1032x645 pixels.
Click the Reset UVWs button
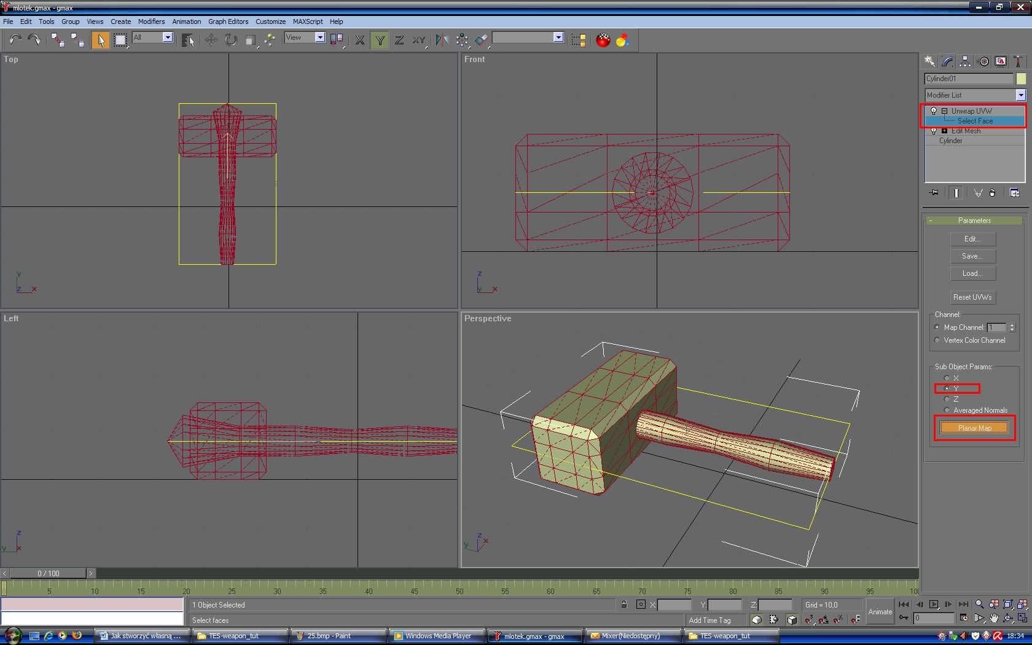pyautogui.click(x=973, y=297)
